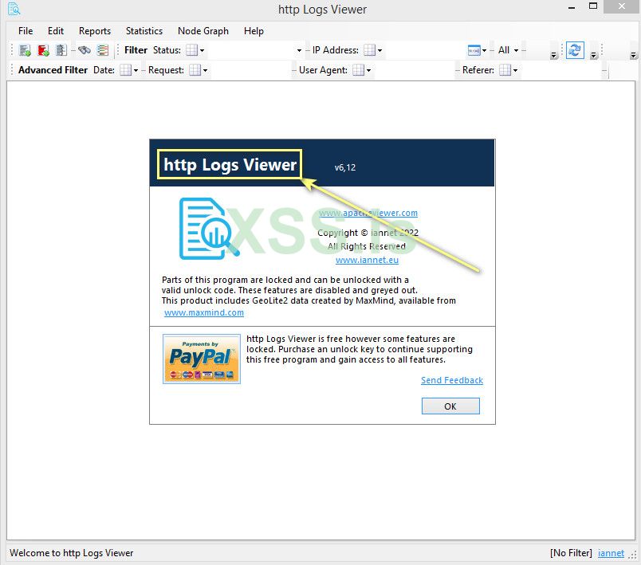Open the Help menu
The image size is (641, 565).
[x=254, y=31]
